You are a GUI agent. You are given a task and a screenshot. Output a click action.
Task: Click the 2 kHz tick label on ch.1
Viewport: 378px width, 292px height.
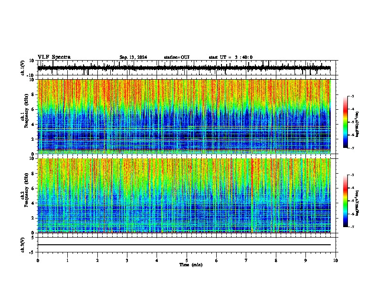(x=33, y=139)
